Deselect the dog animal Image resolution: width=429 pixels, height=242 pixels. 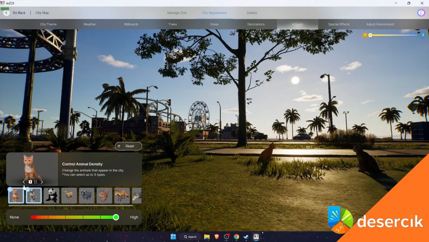point(34,195)
